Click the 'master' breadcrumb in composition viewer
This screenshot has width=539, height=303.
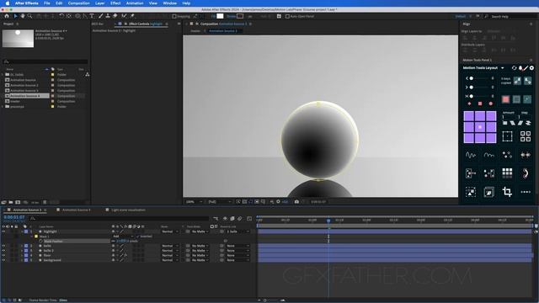coord(195,31)
